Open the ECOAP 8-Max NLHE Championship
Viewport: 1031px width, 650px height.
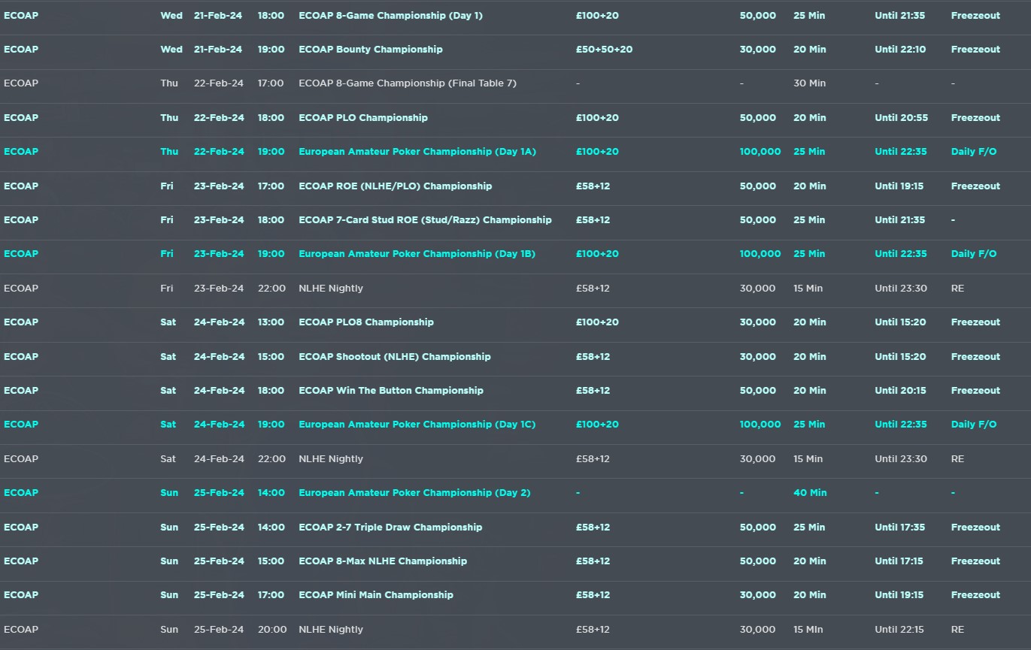click(x=382, y=561)
